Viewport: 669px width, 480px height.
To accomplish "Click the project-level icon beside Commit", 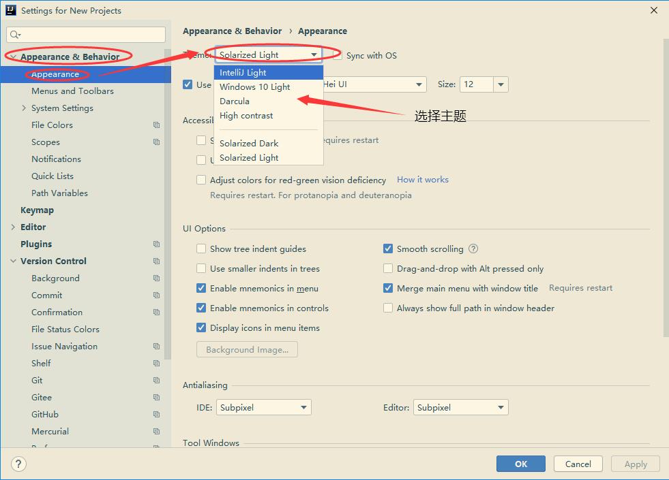I will pyautogui.click(x=157, y=295).
